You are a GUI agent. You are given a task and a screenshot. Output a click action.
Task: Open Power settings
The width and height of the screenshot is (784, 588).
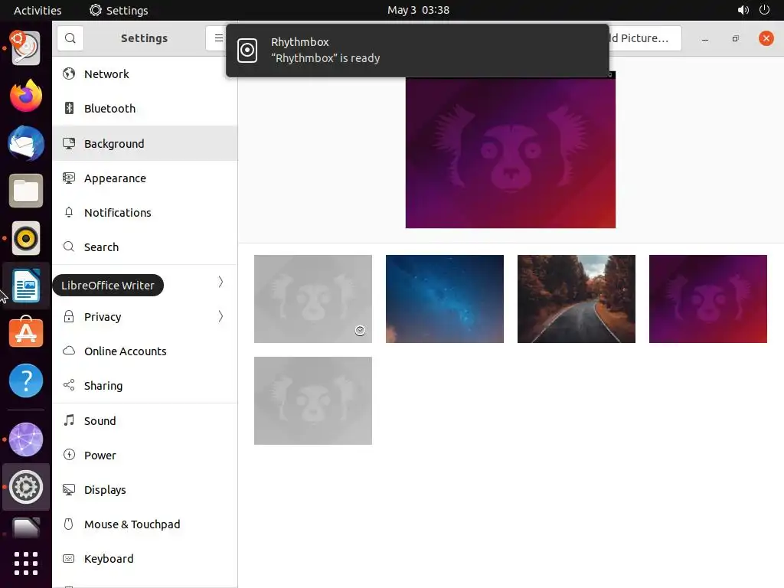(145, 455)
